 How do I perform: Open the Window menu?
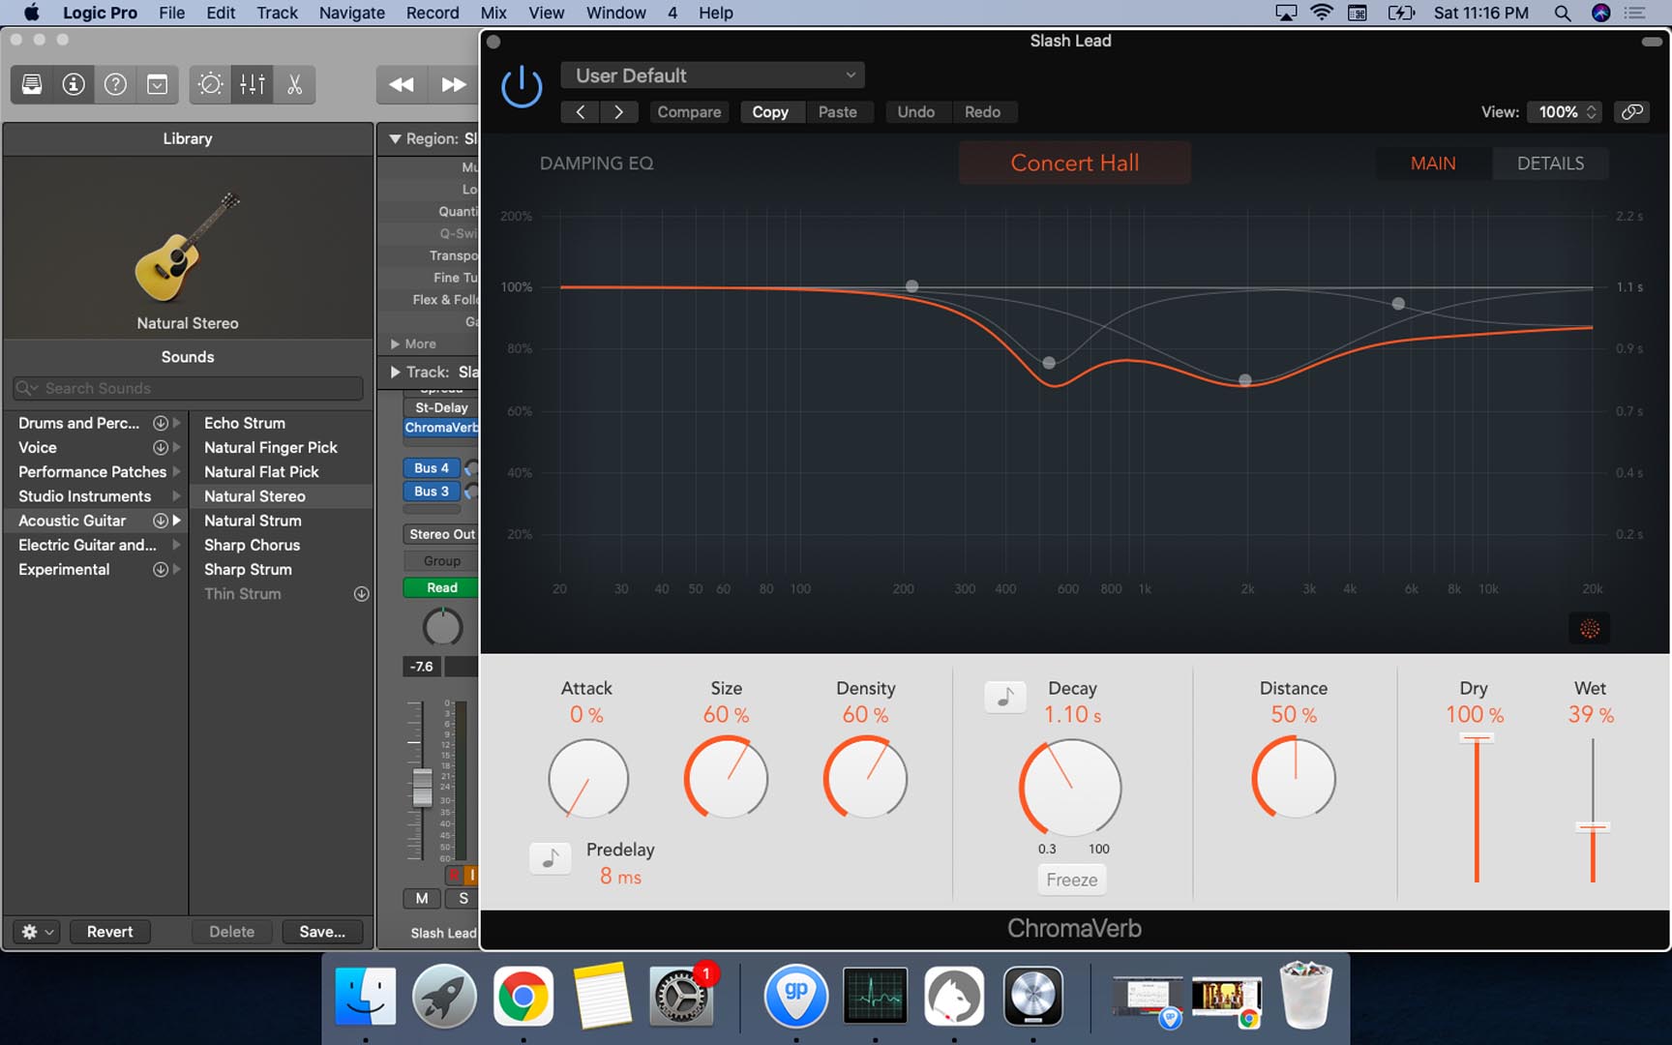click(x=615, y=13)
